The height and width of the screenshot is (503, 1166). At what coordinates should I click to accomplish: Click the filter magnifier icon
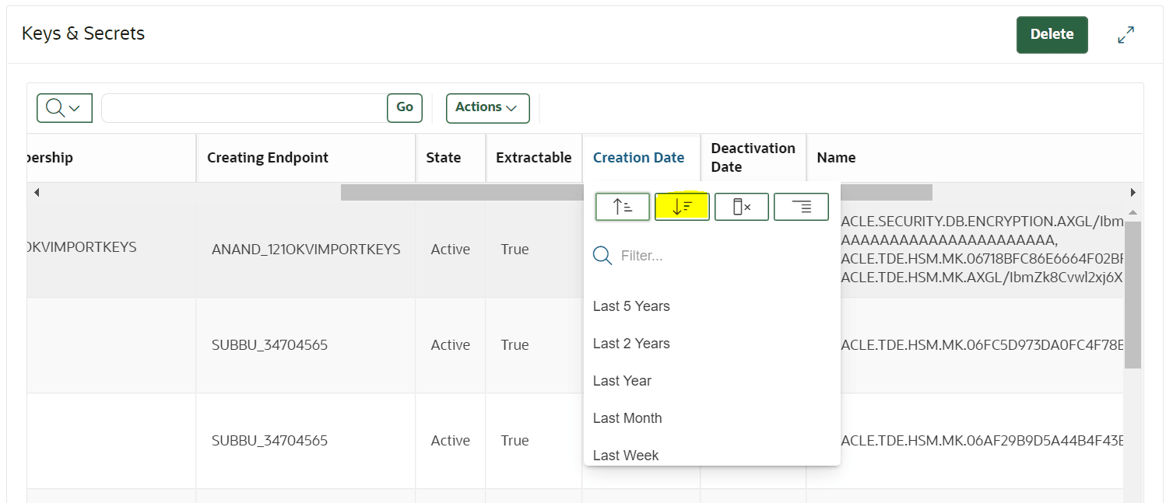point(602,256)
